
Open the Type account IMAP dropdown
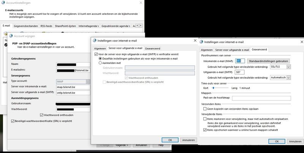(x=88, y=81)
